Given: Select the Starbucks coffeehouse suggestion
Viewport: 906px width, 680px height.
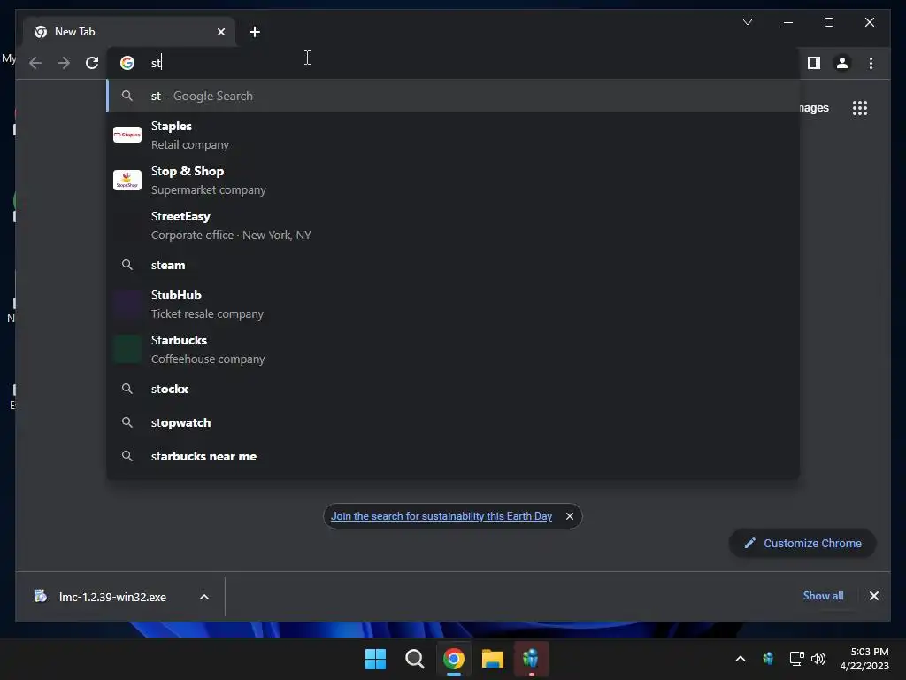Looking at the screenshot, I should [x=453, y=349].
